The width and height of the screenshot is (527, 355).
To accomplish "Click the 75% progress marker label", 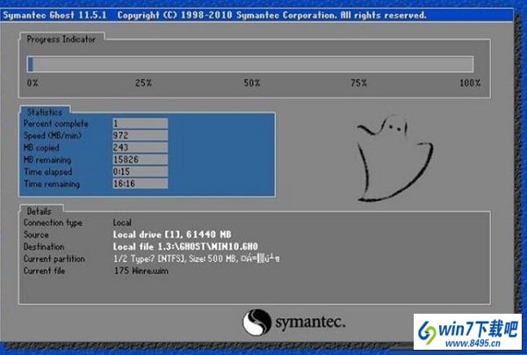I will [358, 83].
